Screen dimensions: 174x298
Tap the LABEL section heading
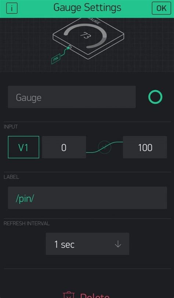[11, 177]
